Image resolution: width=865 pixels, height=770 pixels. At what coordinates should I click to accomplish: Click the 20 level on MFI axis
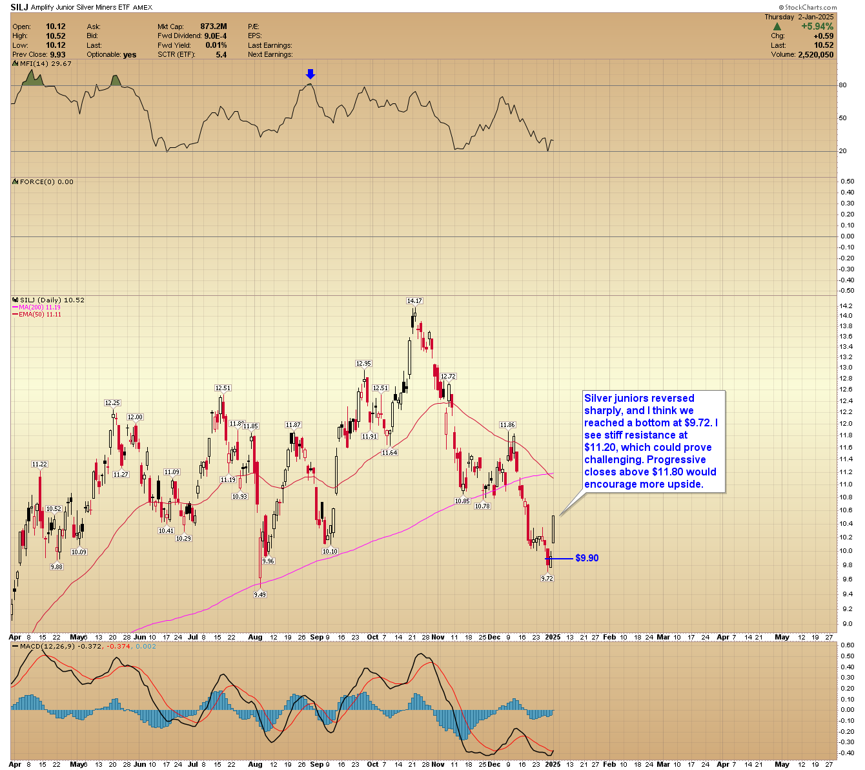point(842,151)
